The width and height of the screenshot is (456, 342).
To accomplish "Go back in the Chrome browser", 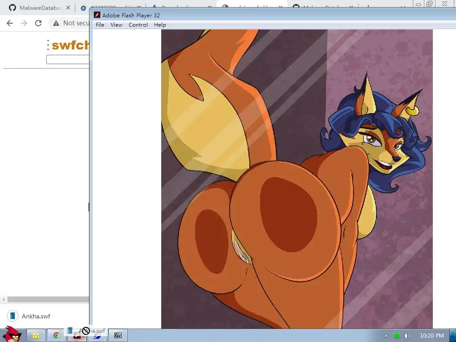I will click(10, 23).
